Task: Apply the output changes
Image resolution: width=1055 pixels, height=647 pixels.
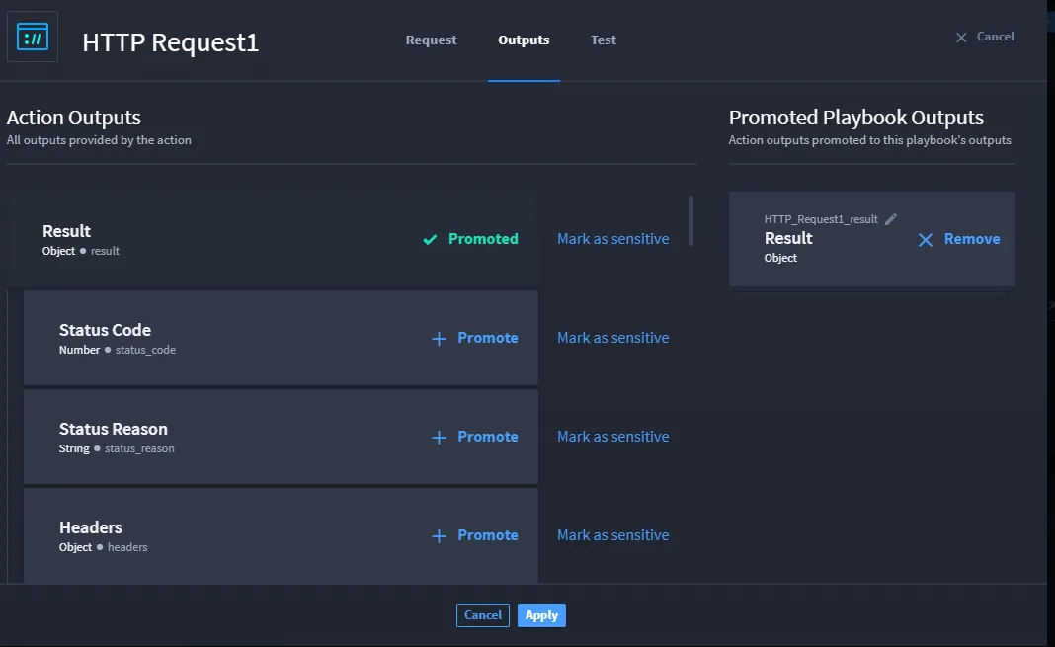Action: 541,615
